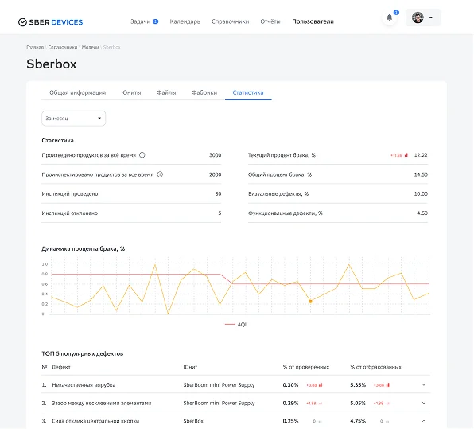The image size is (474, 429).
Task: Click the user avatar photo
Action: tap(418, 18)
